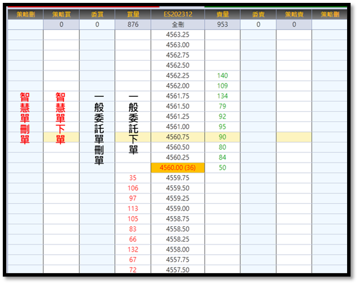Click sell quantity 80 at 4560.50

click(x=222, y=147)
